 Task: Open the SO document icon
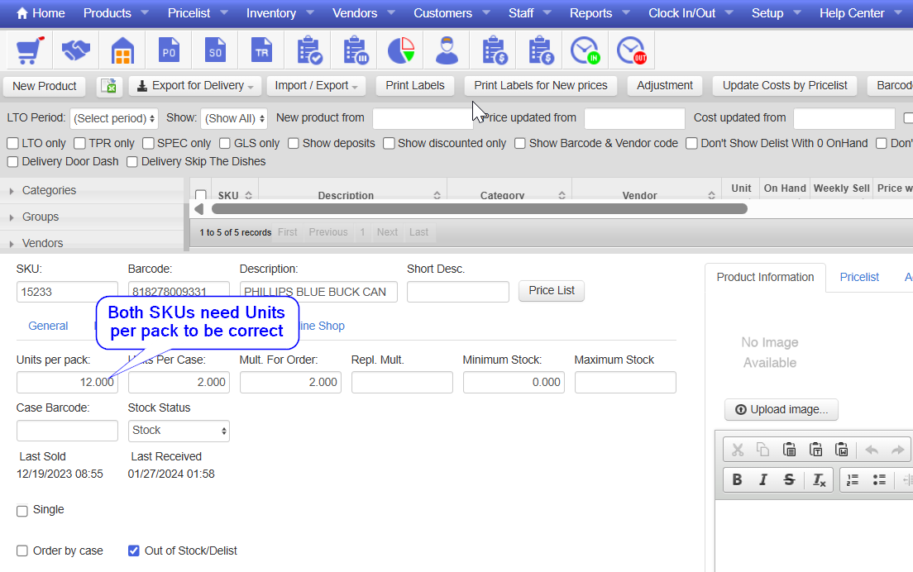coord(216,50)
